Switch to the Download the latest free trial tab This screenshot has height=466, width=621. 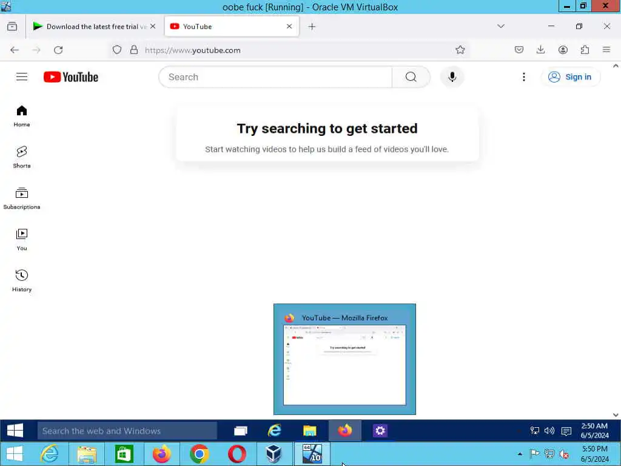click(x=94, y=27)
